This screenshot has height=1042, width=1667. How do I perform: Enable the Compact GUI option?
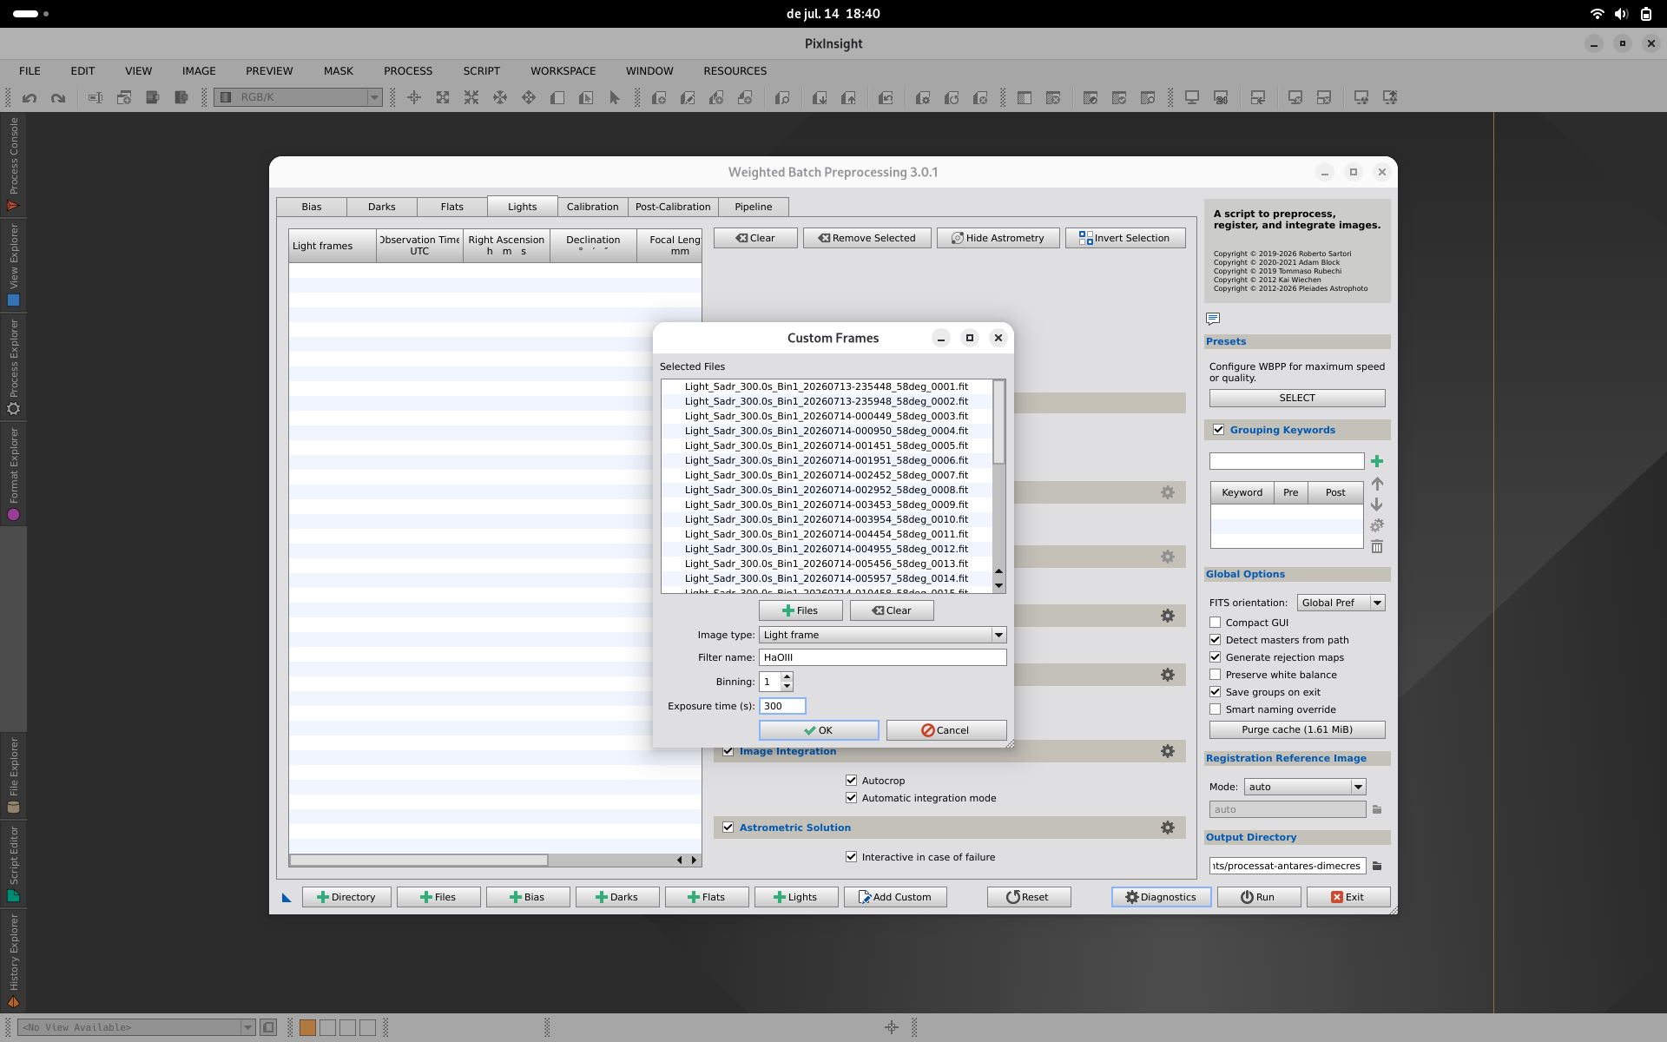[1216, 623]
